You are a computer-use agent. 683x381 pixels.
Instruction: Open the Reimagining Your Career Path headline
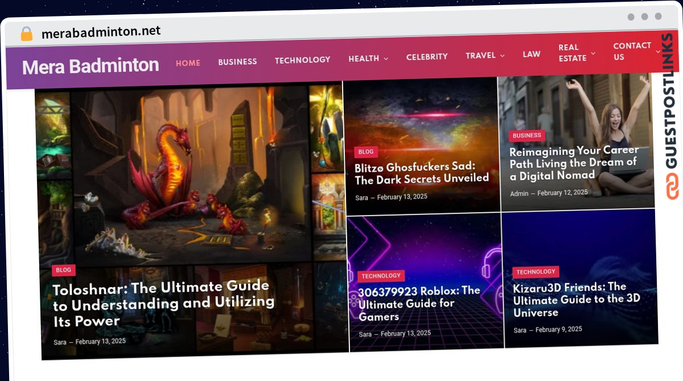coord(574,163)
